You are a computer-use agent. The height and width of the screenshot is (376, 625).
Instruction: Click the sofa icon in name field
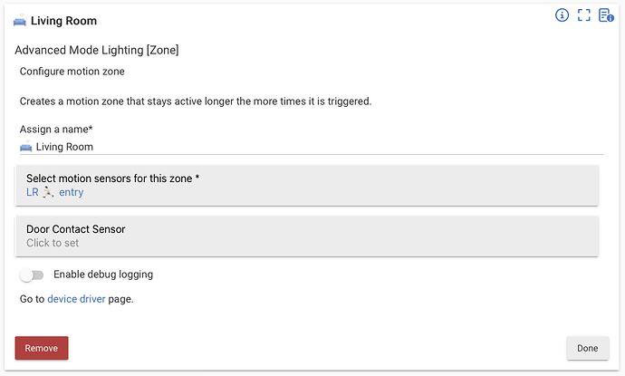pyautogui.click(x=25, y=147)
